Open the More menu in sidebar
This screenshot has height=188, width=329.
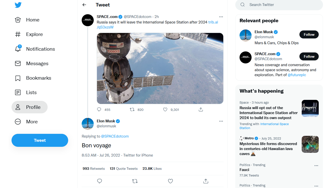(32, 122)
